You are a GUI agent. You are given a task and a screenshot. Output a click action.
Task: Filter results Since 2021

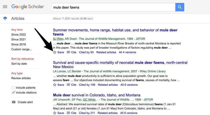point(18,39)
